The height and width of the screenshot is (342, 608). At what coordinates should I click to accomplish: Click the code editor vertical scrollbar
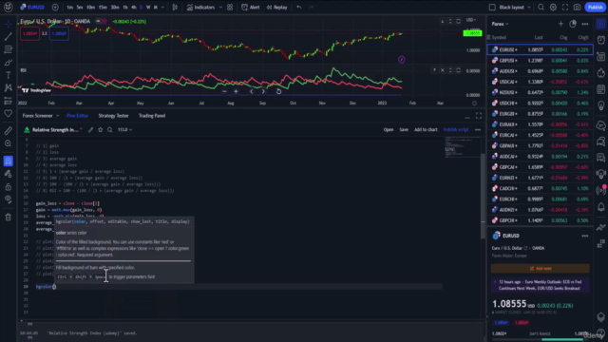(x=483, y=196)
